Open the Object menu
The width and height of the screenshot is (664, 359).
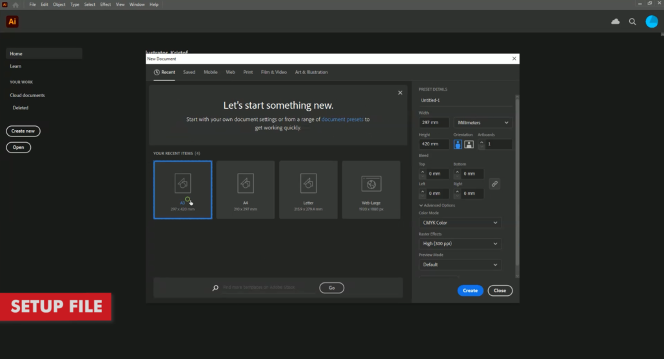coord(59,5)
